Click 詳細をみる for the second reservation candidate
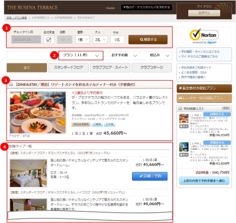Image resolution: width=236 pixels, height=223 pixels. 217,143
